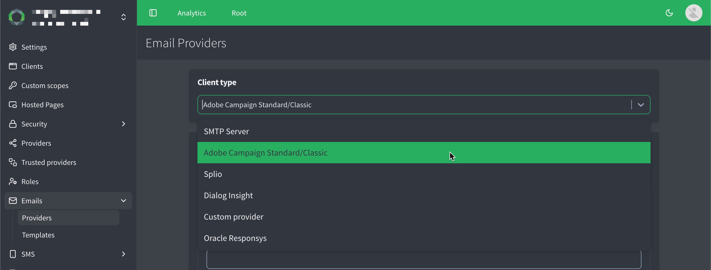Expand the SMS submenu arrow

(x=124, y=254)
